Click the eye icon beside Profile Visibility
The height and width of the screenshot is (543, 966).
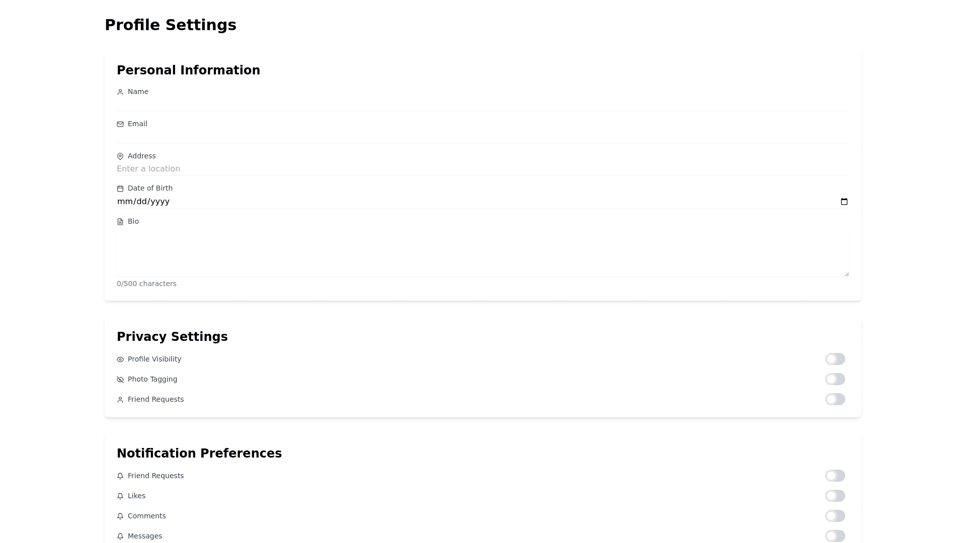120,359
